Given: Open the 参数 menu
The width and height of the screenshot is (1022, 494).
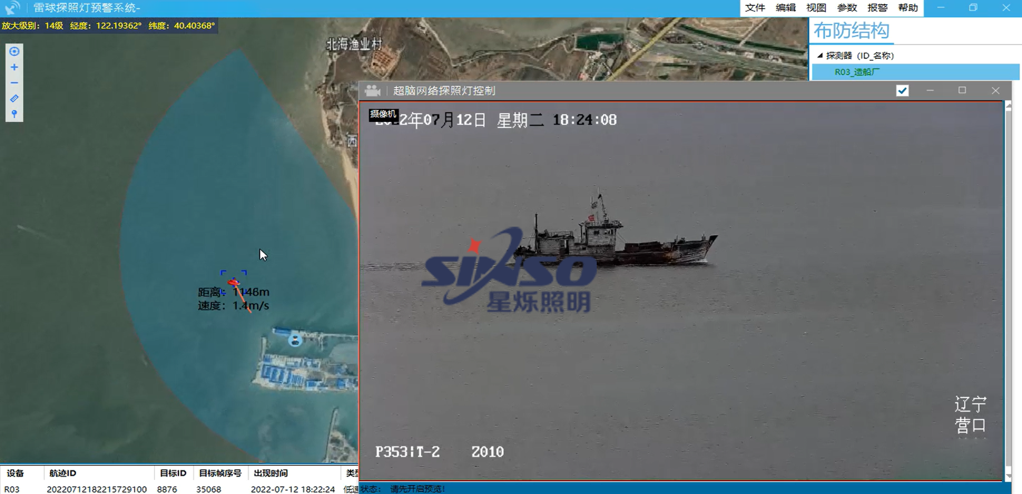Looking at the screenshot, I should click(x=847, y=8).
